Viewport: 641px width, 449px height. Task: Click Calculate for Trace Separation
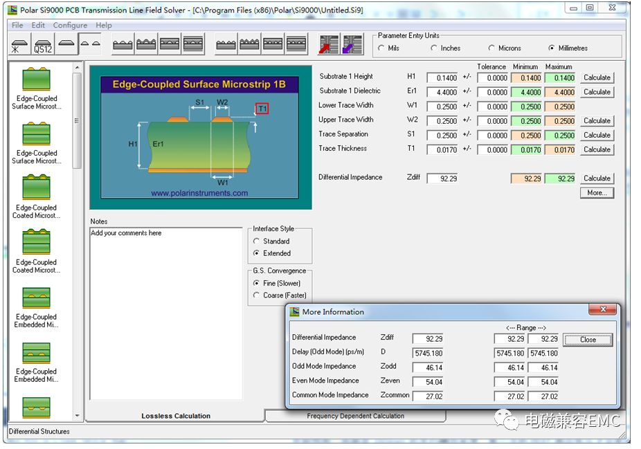[597, 135]
